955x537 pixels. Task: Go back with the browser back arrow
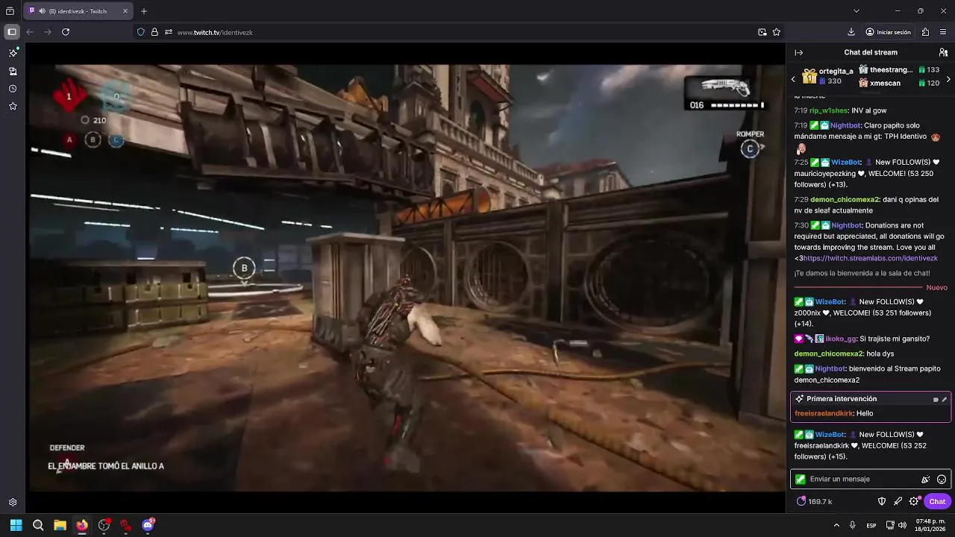30,32
